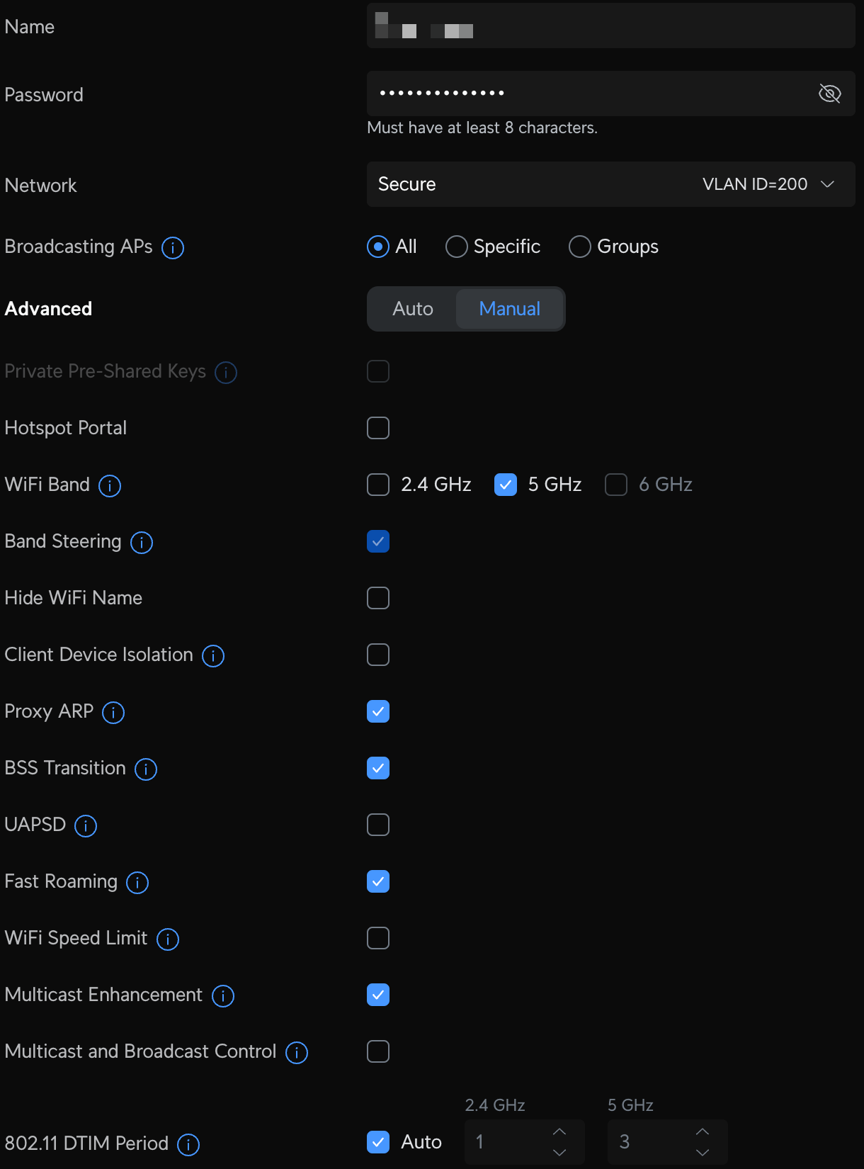The height and width of the screenshot is (1169, 864).
Task: Open info tooltip for BSS Transition
Action: click(x=146, y=769)
